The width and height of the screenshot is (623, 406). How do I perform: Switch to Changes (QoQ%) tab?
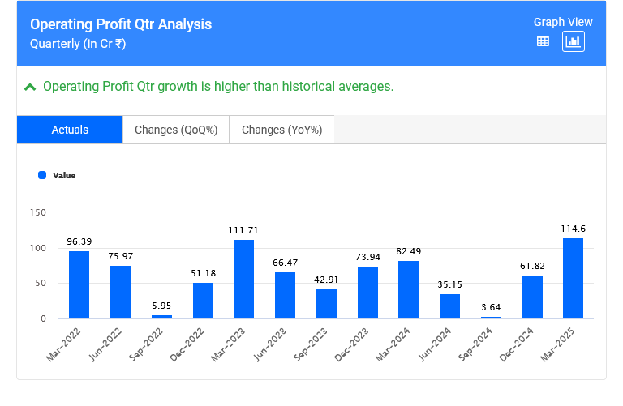pyautogui.click(x=176, y=130)
